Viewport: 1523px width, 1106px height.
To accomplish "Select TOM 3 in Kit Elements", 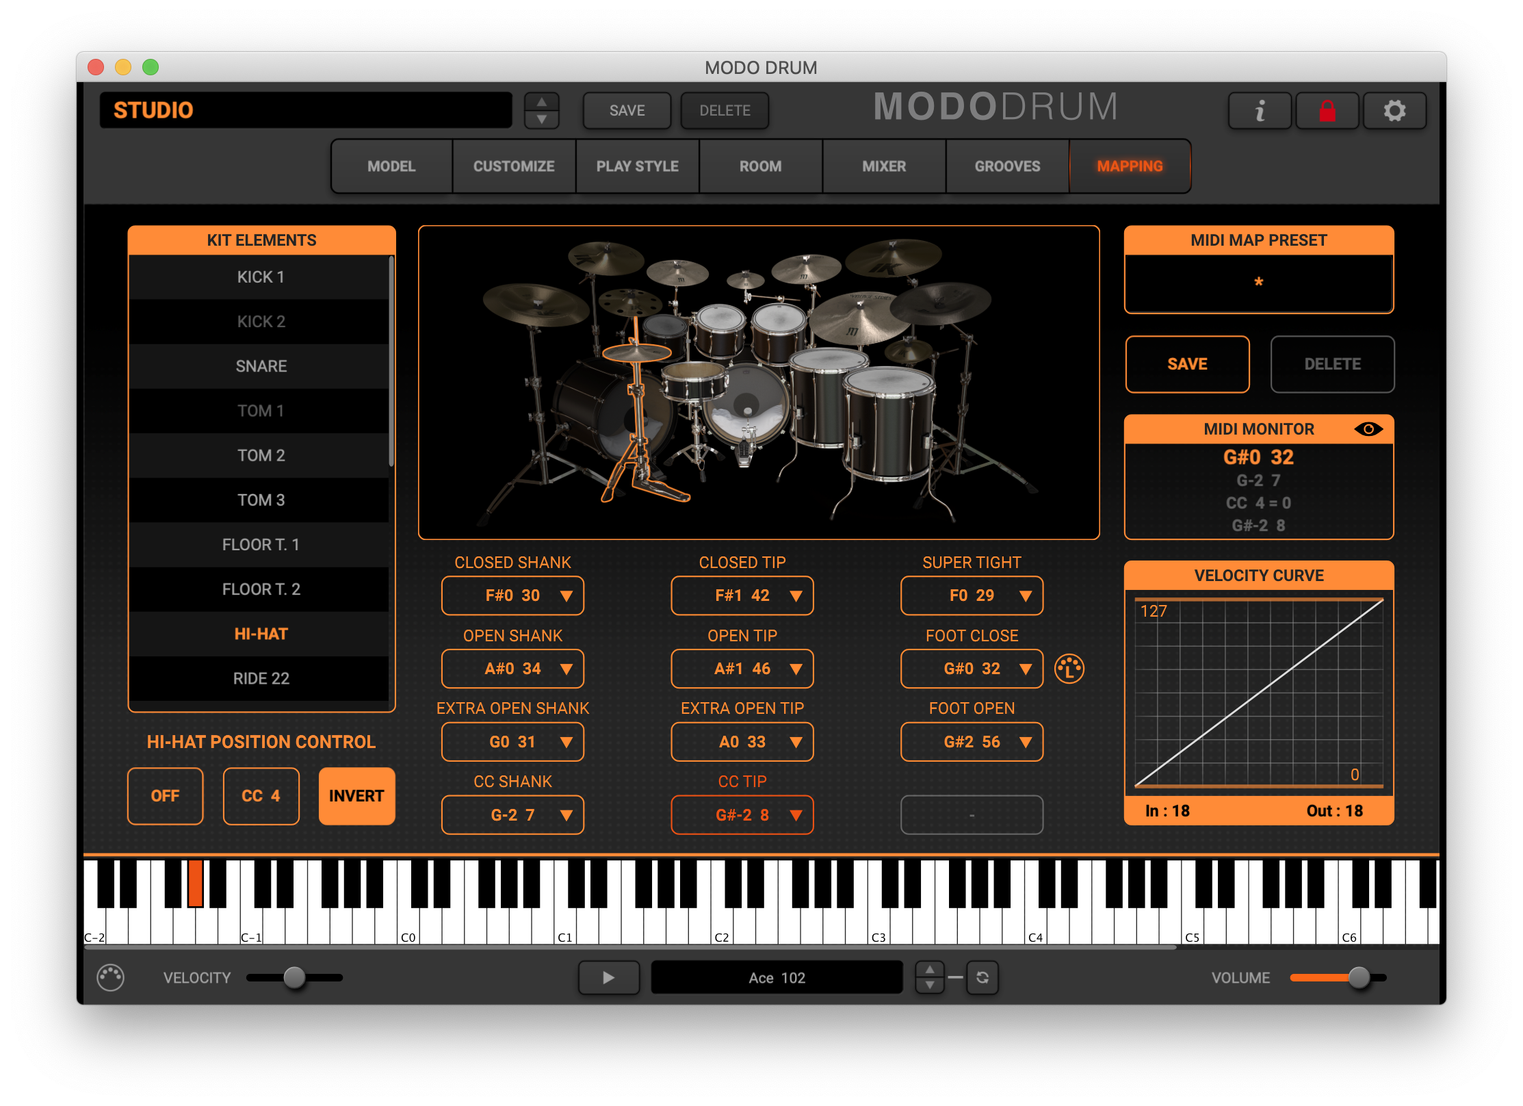I will (x=259, y=500).
